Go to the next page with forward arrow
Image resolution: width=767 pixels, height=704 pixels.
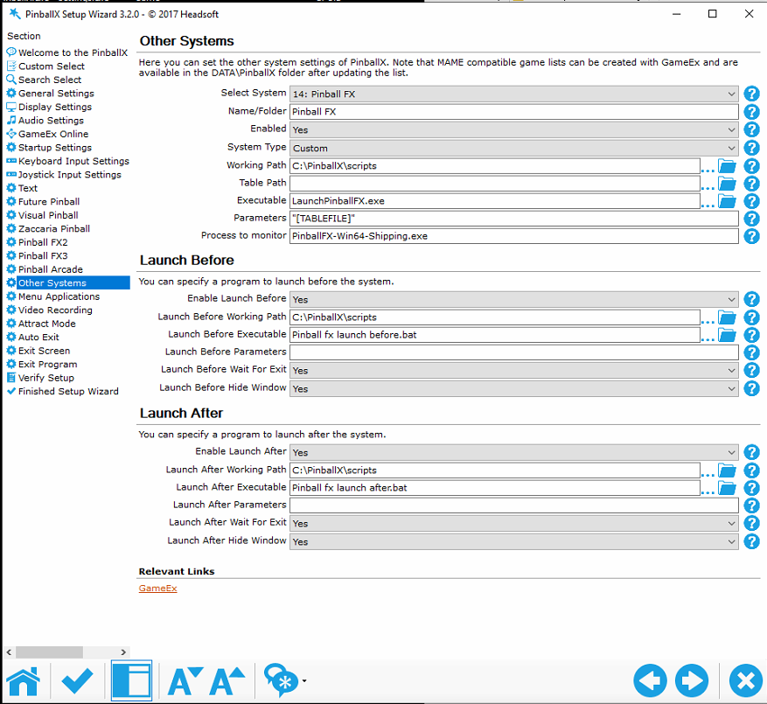[x=692, y=680]
